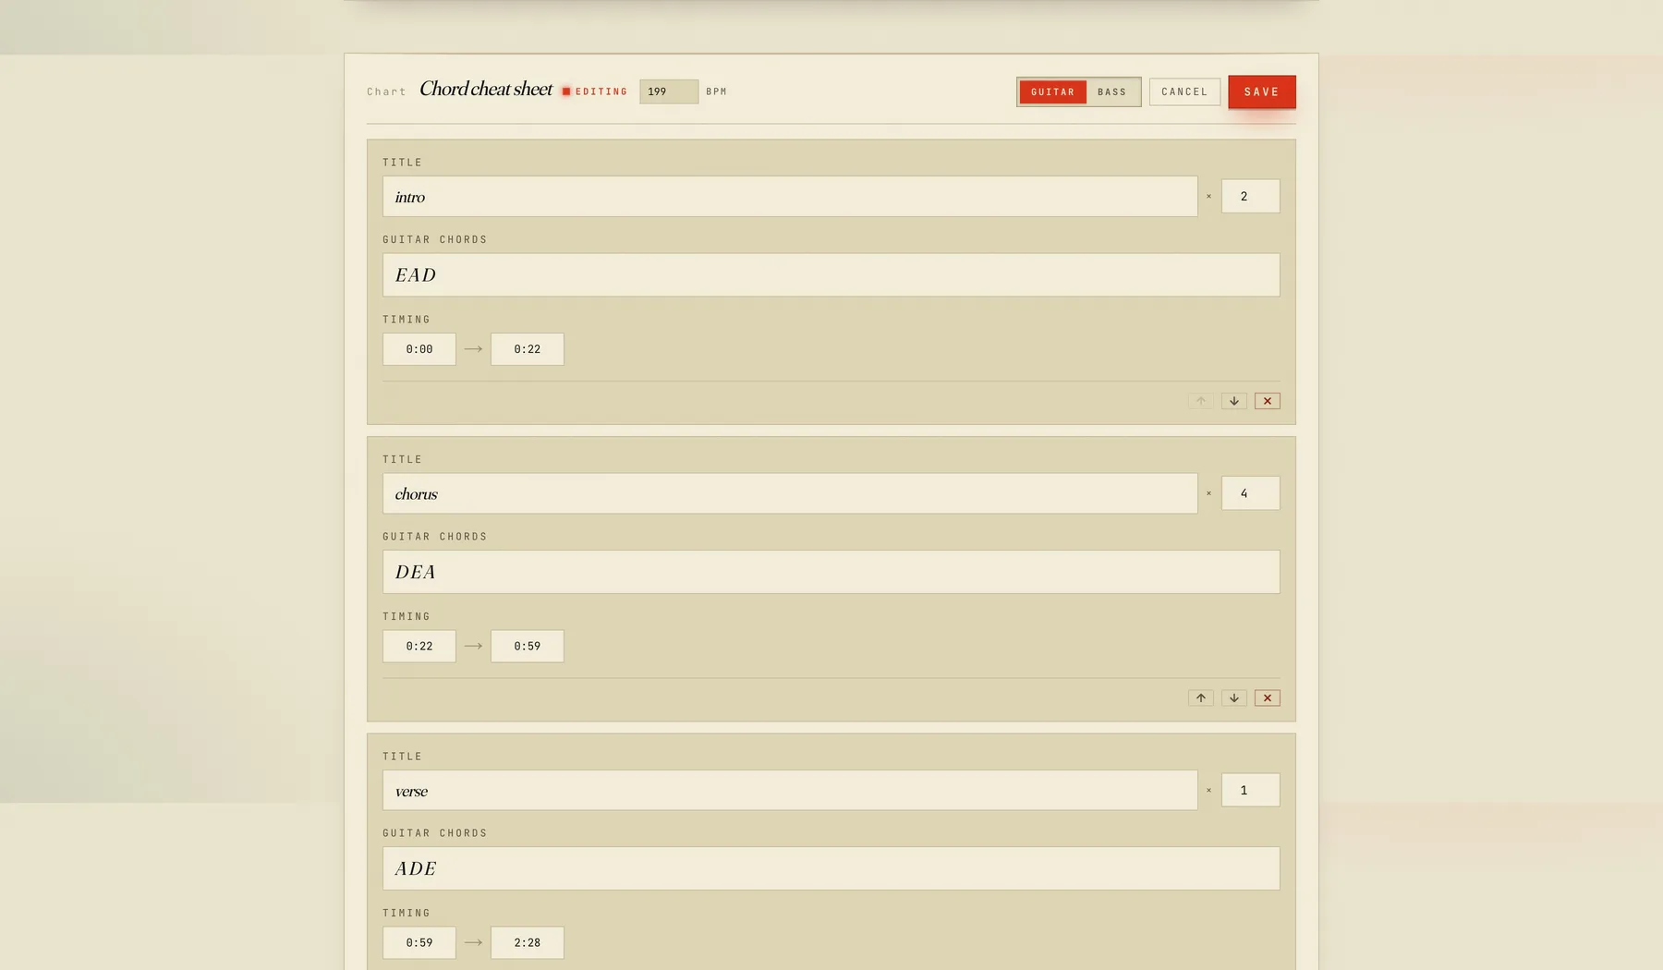Cancel editing the chart
The height and width of the screenshot is (970, 1663).
[x=1184, y=91]
